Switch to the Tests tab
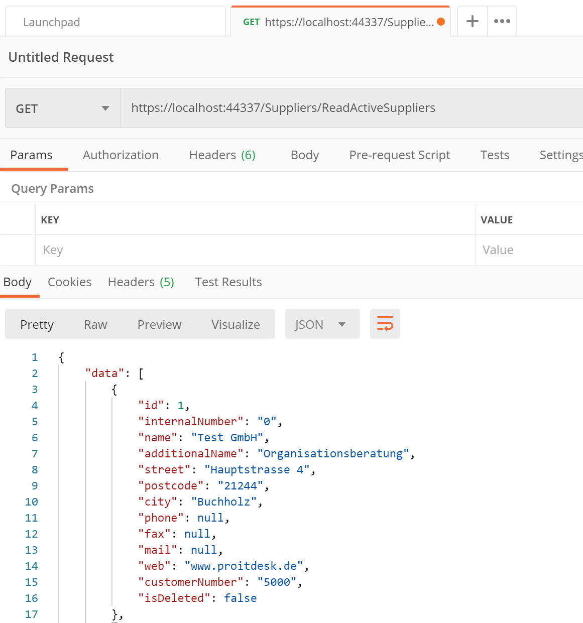 click(x=495, y=155)
